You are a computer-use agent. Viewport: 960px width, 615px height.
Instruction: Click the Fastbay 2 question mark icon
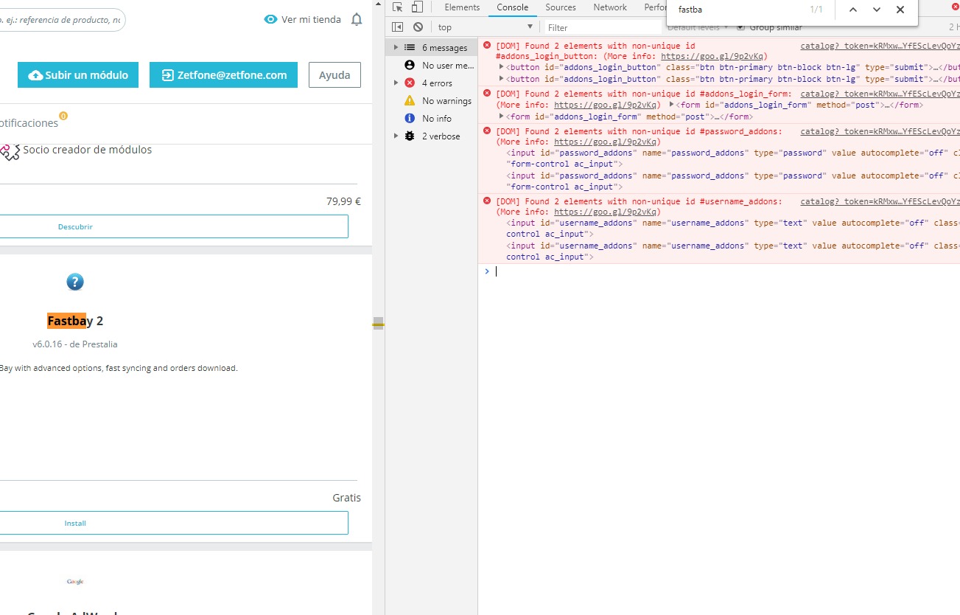(x=75, y=282)
